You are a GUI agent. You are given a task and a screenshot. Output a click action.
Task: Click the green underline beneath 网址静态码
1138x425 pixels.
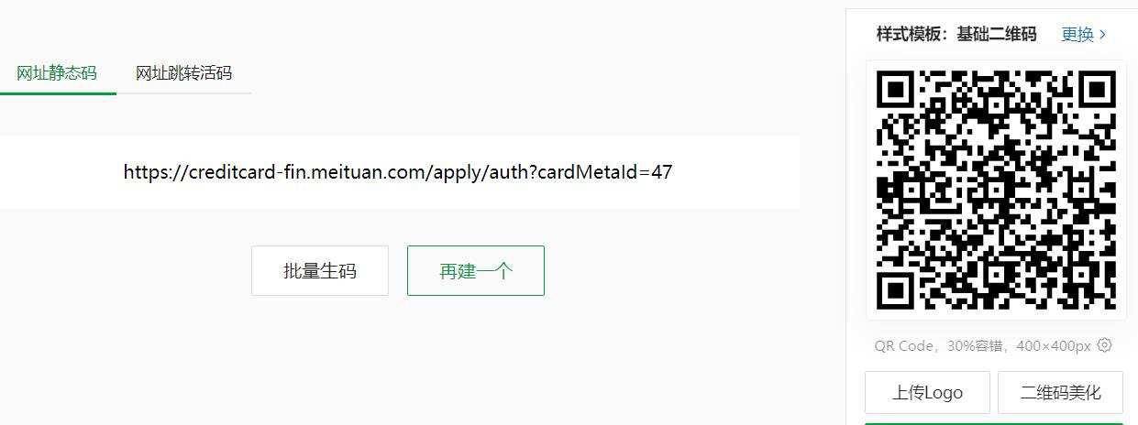pyautogui.click(x=58, y=93)
